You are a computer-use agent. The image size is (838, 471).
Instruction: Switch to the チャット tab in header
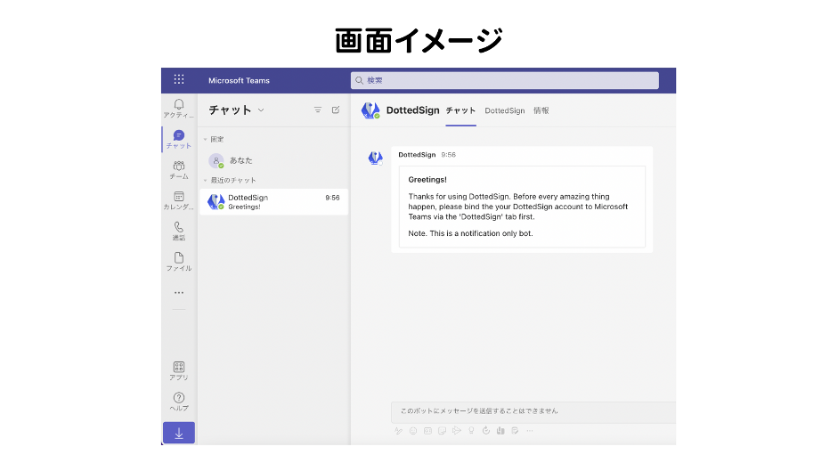click(460, 110)
